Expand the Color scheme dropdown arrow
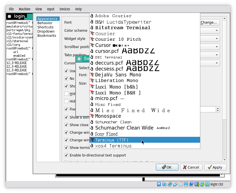This screenshot has height=193, width=236. 217,31
